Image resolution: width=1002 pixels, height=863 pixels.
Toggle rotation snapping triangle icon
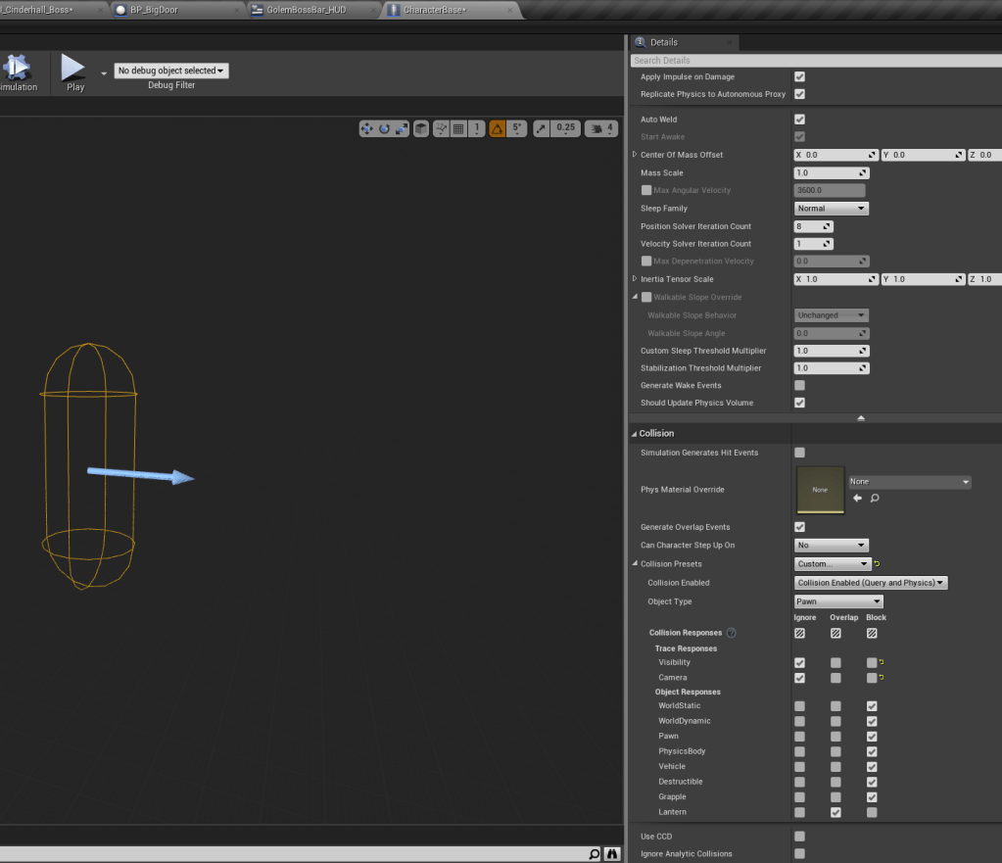pos(498,128)
